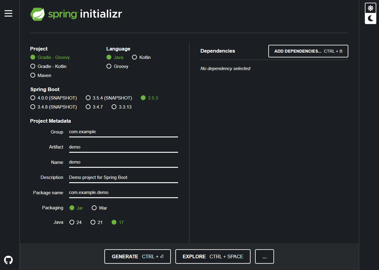
Task: Switch to dark theme moon icon
Action: [x=371, y=19]
